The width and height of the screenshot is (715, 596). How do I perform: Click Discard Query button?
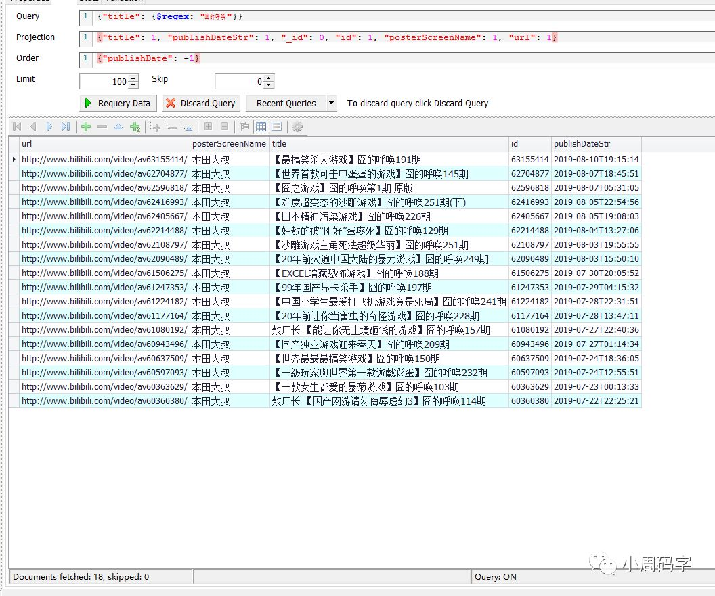200,103
